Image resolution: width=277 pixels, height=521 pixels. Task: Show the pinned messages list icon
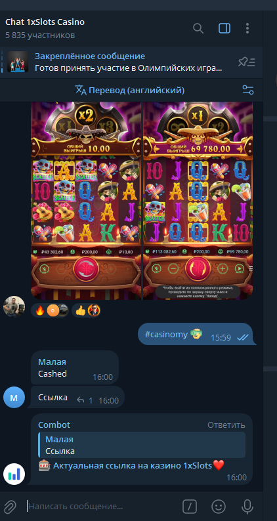247,62
